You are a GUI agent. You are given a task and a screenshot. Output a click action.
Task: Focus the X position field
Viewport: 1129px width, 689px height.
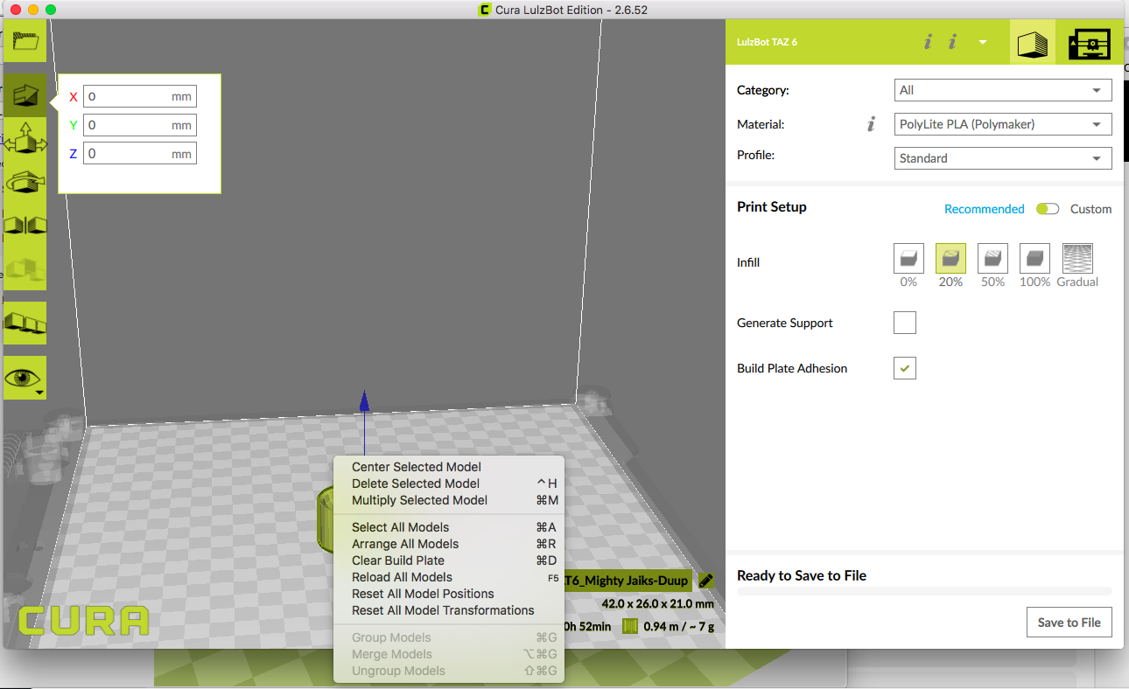click(x=140, y=96)
